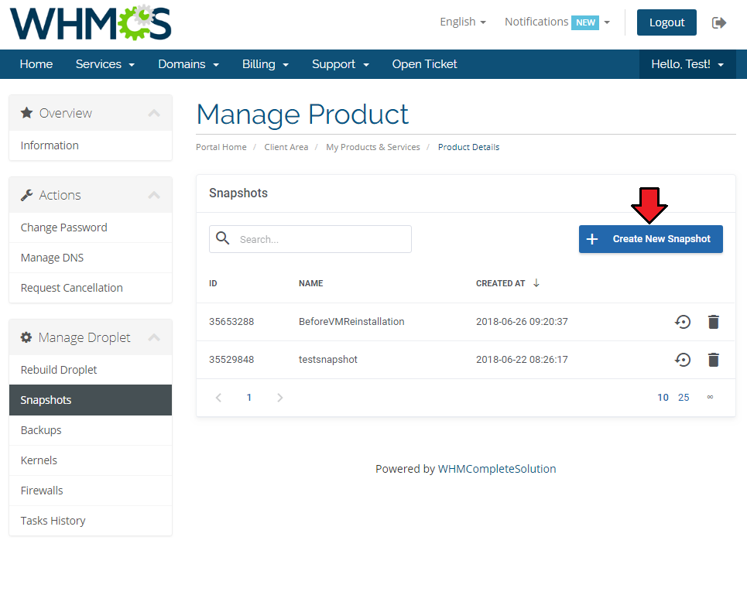Sort by Created At arrow
The image size is (747, 595).
pyautogui.click(x=536, y=283)
